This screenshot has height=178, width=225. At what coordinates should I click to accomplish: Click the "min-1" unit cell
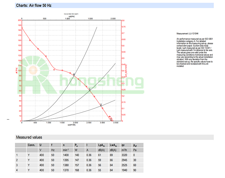pyautogui.click(x=66, y=150)
